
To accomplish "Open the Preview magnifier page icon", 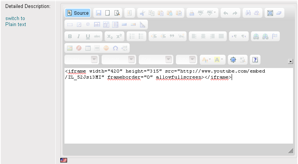I will pyautogui.click(x=117, y=13).
